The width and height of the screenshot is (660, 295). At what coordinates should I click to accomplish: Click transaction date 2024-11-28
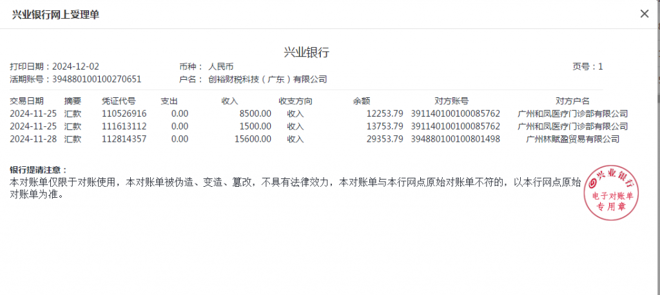34,139
